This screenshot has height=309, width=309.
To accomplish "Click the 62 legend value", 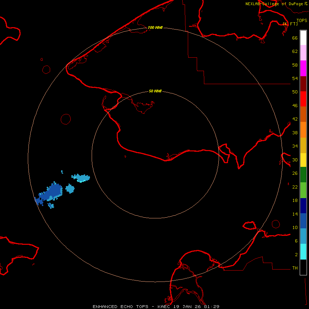I will click(x=295, y=51).
